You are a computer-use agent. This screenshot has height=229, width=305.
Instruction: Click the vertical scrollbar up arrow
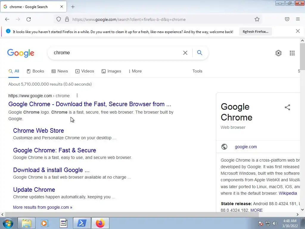[x=302, y=41]
